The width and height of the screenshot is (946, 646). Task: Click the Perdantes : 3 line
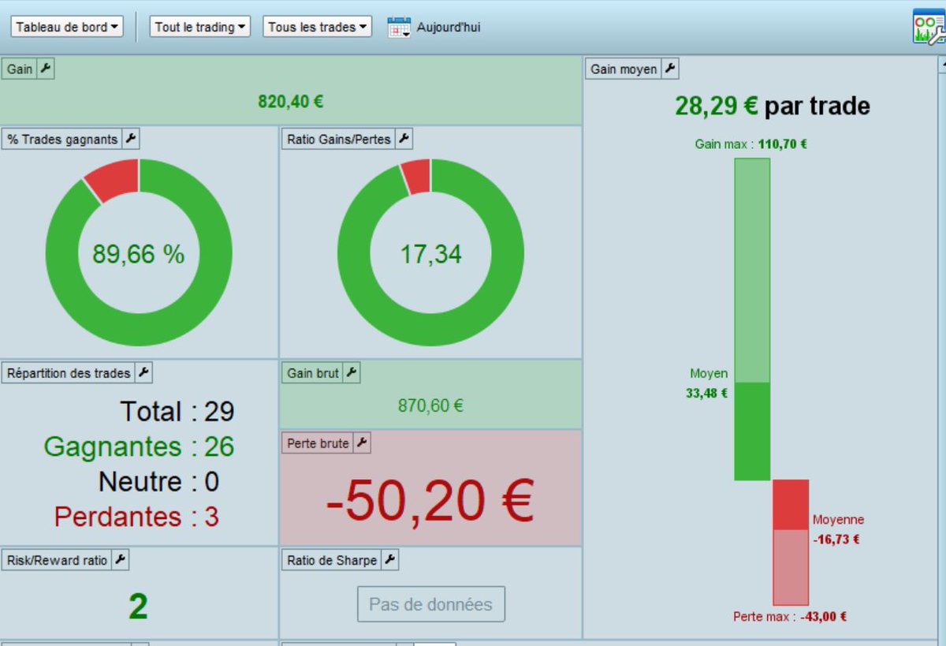pos(136,517)
